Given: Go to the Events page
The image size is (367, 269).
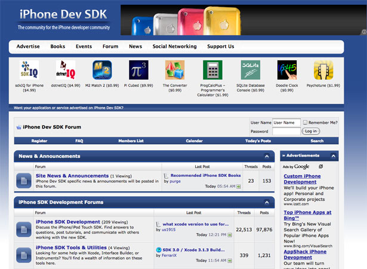Looking at the screenshot, I should tap(84, 47).
